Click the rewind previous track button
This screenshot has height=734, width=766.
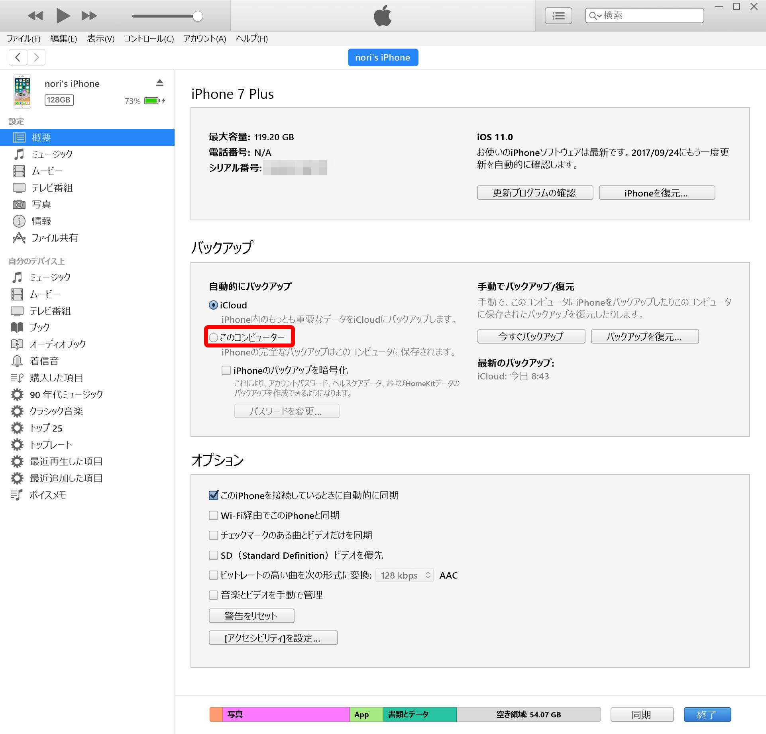tap(35, 16)
